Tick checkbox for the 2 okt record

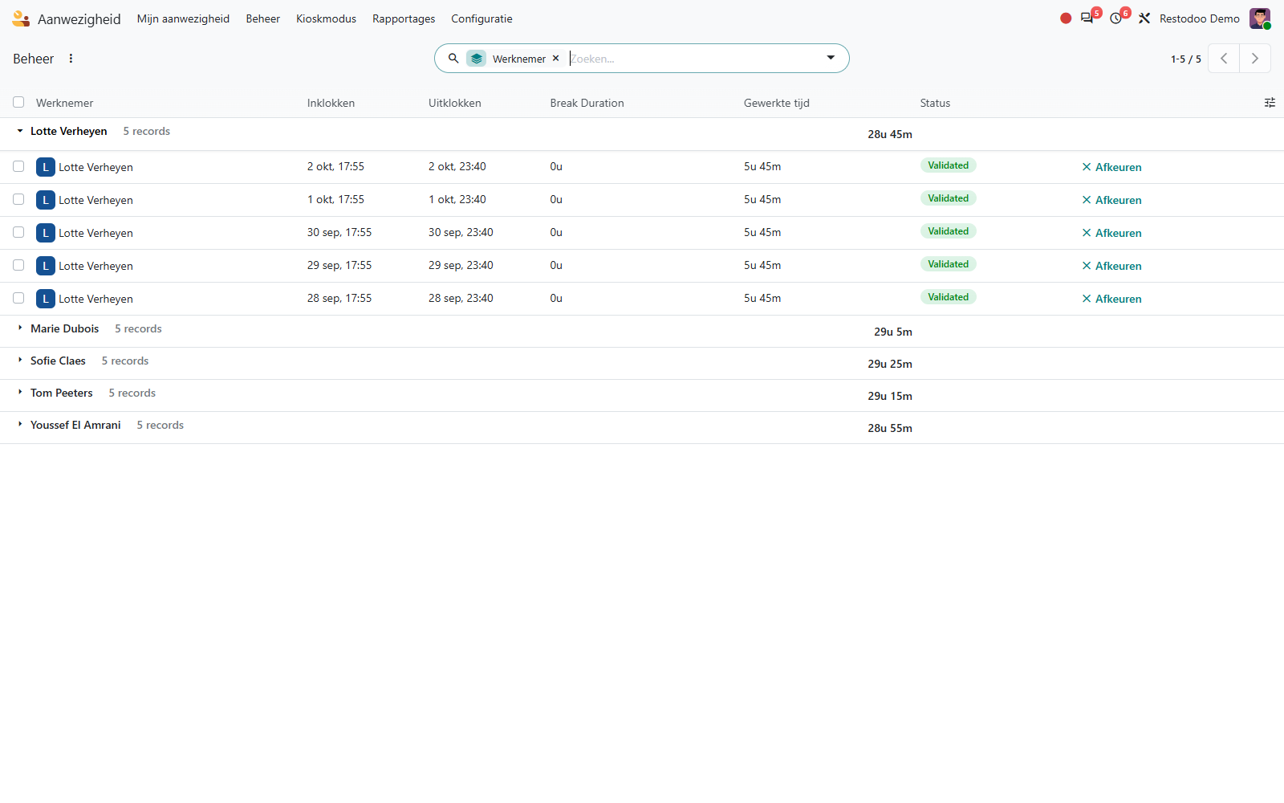coord(18,166)
